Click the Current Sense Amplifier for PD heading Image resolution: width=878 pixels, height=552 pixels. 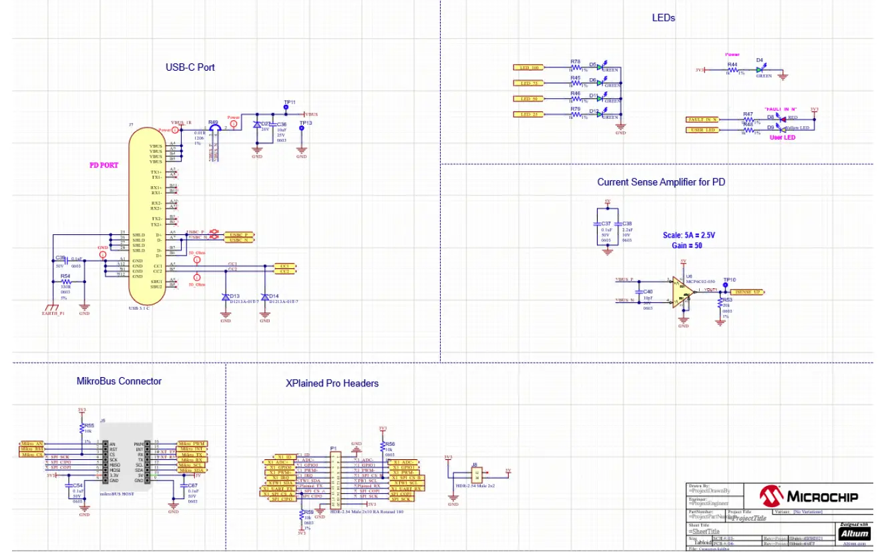[662, 181]
